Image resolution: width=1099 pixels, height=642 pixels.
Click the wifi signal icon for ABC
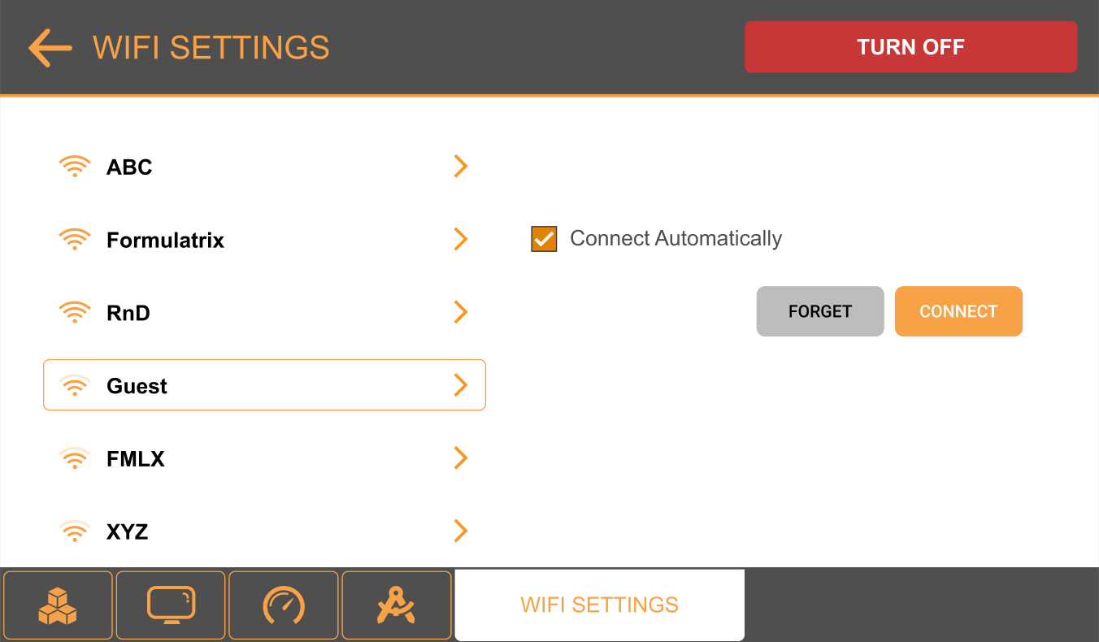(x=75, y=167)
